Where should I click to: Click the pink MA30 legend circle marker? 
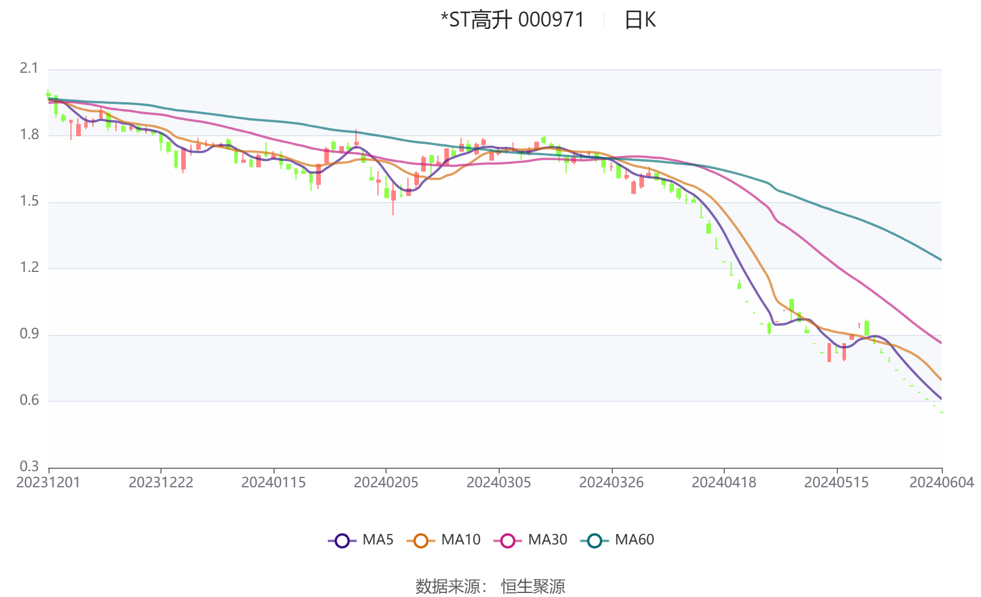click(508, 540)
